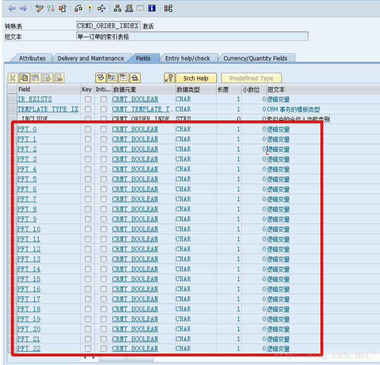Switch to the Attributes tab
Image resolution: width=380 pixels, height=365 pixels.
click(x=32, y=58)
